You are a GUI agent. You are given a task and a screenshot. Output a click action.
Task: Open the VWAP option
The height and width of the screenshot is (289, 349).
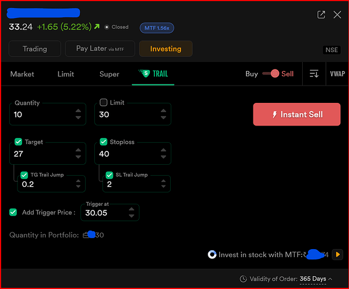(337, 74)
